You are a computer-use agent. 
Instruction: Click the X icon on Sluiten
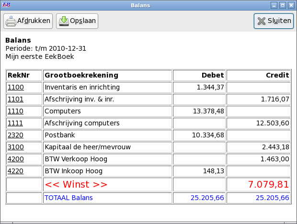pos(261,21)
